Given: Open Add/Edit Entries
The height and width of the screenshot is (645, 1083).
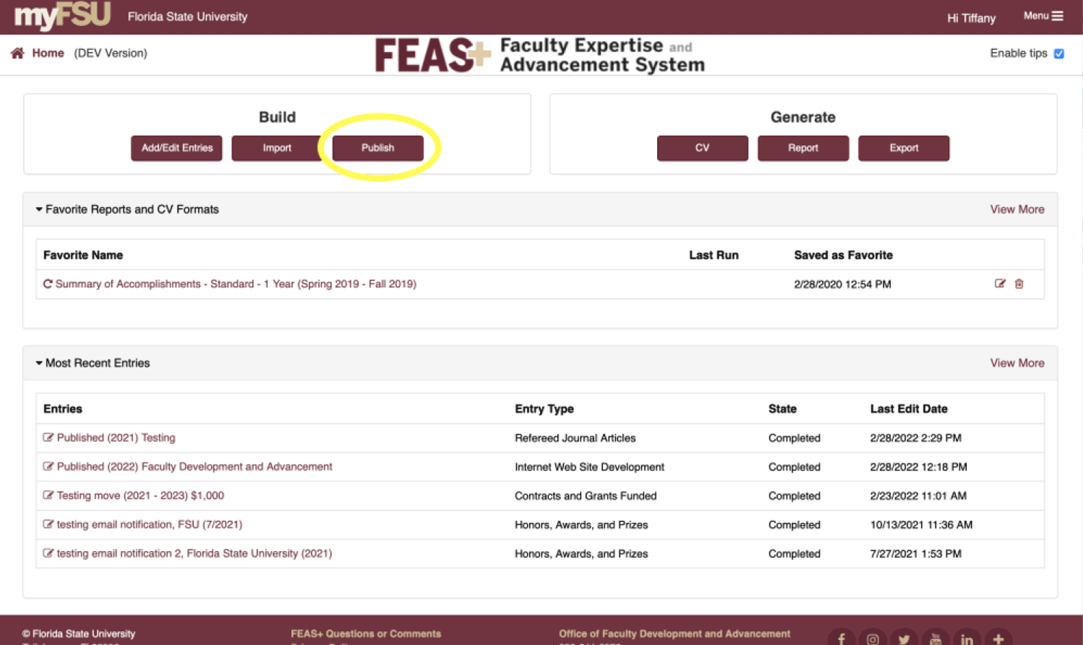Looking at the screenshot, I should pos(177,148).
